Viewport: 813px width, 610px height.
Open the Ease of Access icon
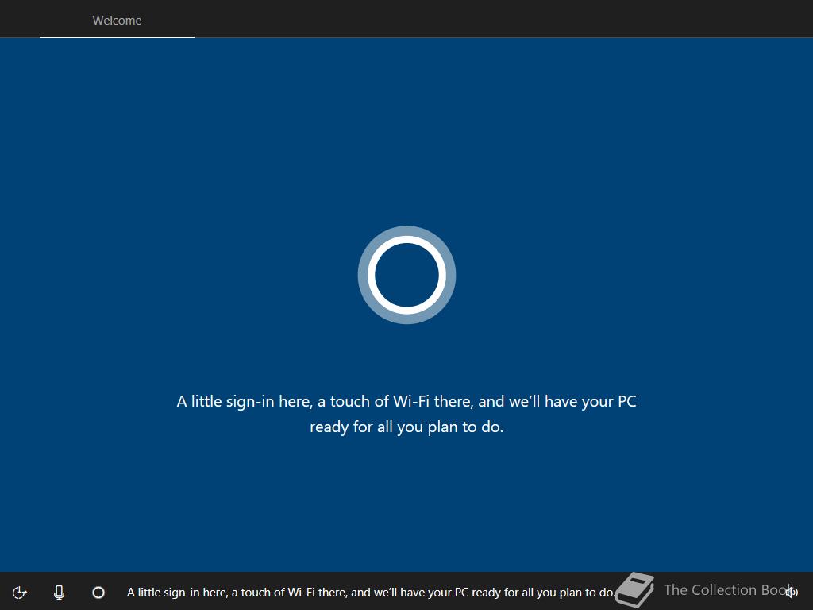[x=19, y=592]
